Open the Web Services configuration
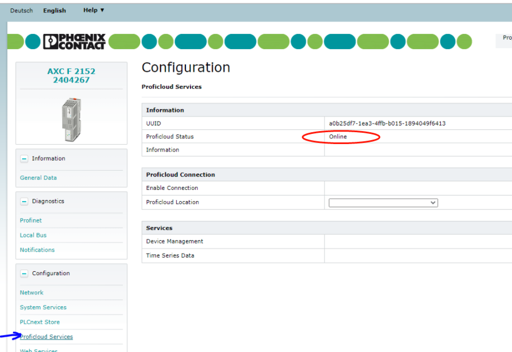This screenshot has height=352, width=512. [38, 350]
